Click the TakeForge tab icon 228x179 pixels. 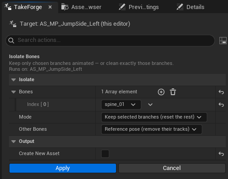coord(8,7)
